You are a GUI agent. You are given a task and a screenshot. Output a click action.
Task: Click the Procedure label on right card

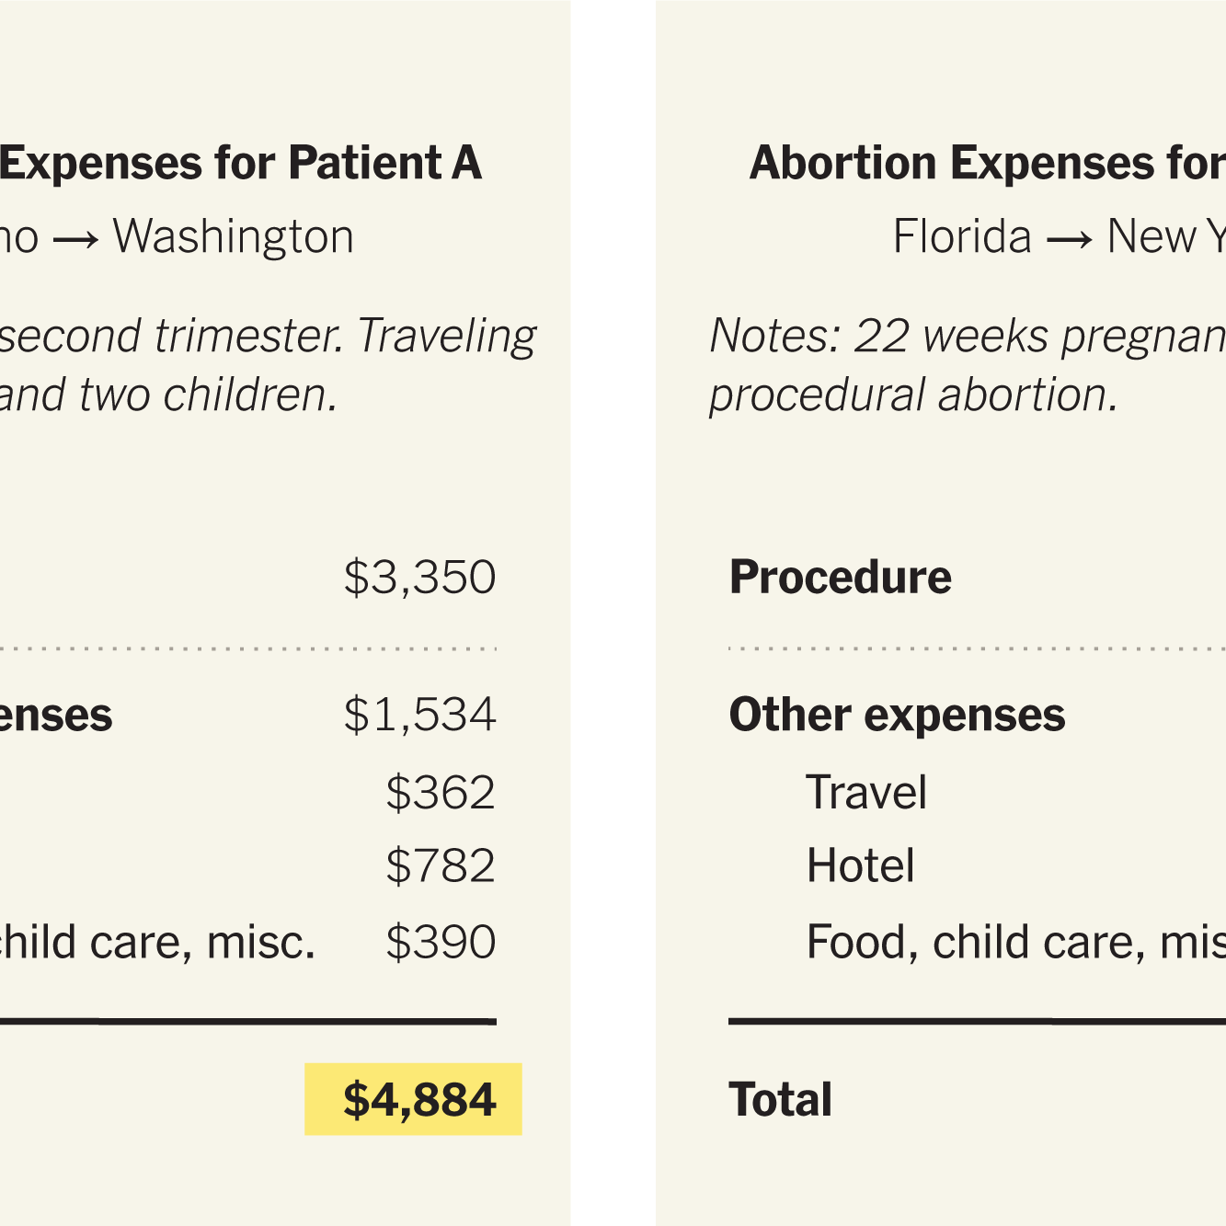tap(841, 578)
